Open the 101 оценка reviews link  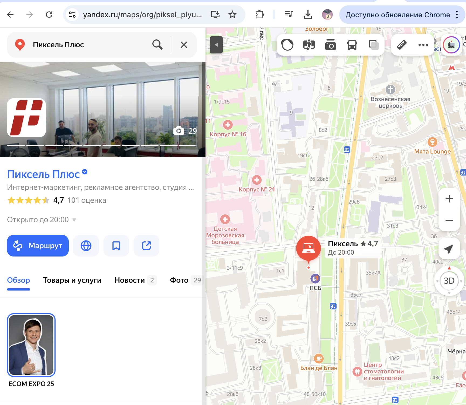[x=87, y=200]
